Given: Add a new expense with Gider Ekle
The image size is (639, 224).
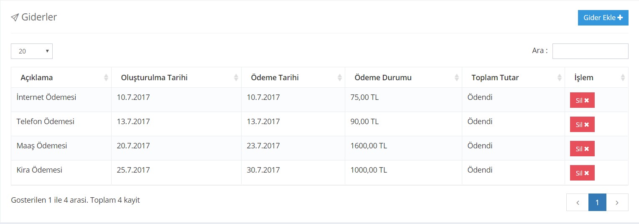Looking at the screenshot, I should pyautogui.click(x=603, y=18).
